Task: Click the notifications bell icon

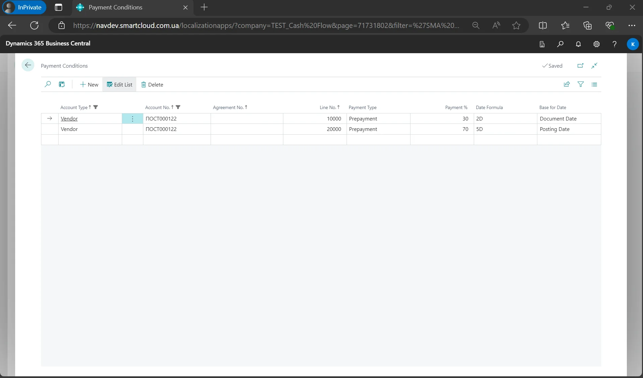Action: pos(578,44)
